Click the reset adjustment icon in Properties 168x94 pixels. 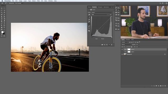[x=107, y=45]
